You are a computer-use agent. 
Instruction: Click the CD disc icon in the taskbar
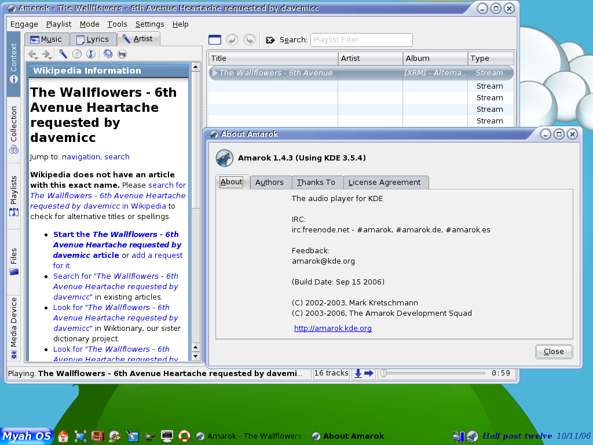(x=115, y=436)
